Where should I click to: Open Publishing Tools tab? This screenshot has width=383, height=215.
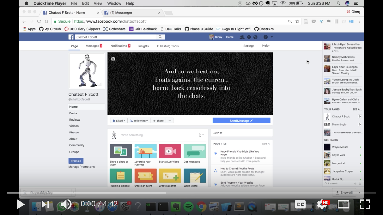click(168, 46)
